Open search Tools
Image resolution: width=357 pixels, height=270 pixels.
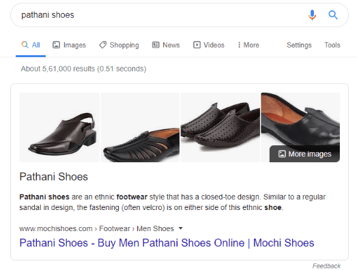point(332,45)
